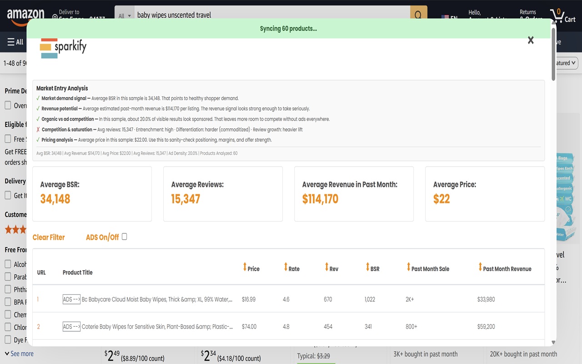The height and width of the screenshot is (364, 582).
Task: Check the Overnight Prime delivery checkbox
Action: coord(8,105)
